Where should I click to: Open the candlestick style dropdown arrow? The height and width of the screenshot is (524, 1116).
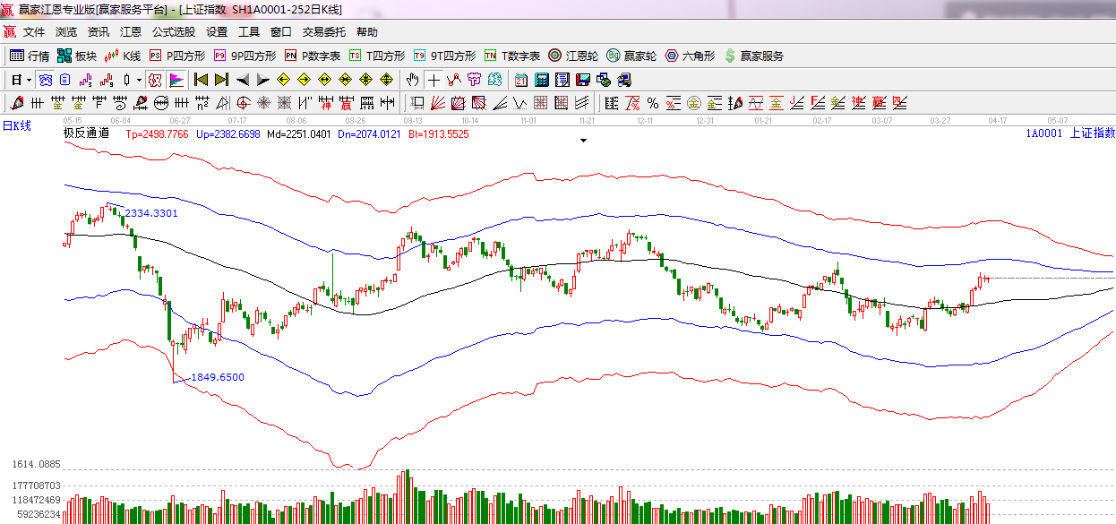coord(139,80)
